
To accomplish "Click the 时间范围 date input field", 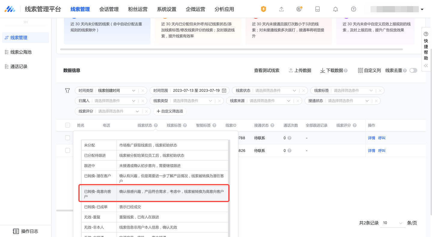I will 195,90.
